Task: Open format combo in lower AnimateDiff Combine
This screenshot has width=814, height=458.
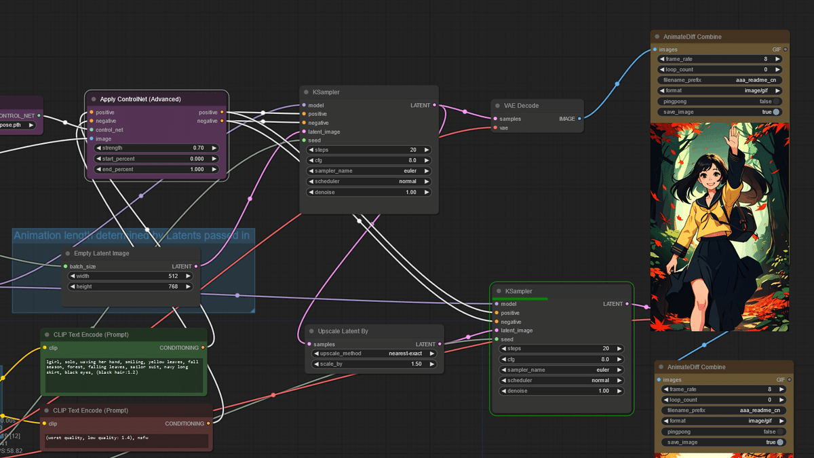Action: point(724,421)
